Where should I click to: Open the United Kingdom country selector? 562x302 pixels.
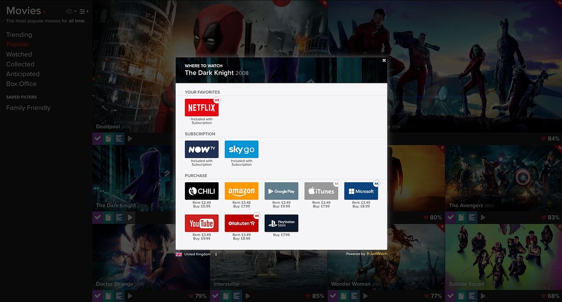(196, 254)
